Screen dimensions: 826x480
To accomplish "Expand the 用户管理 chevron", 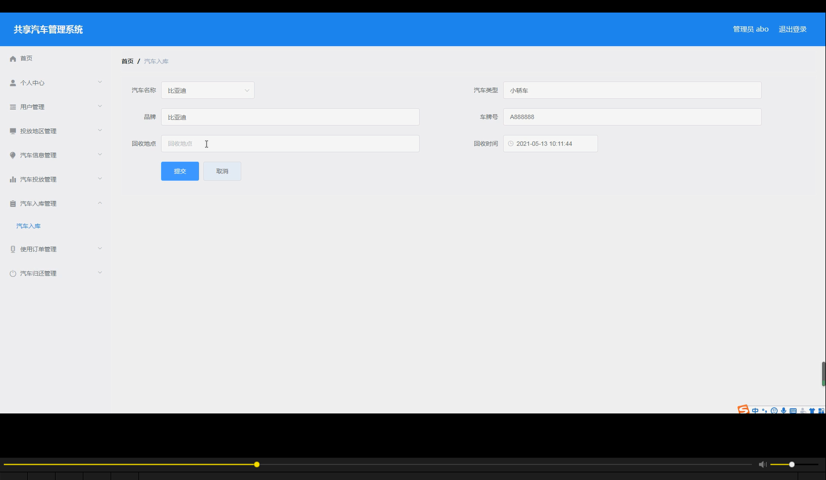I will click(x=100, y=106).
